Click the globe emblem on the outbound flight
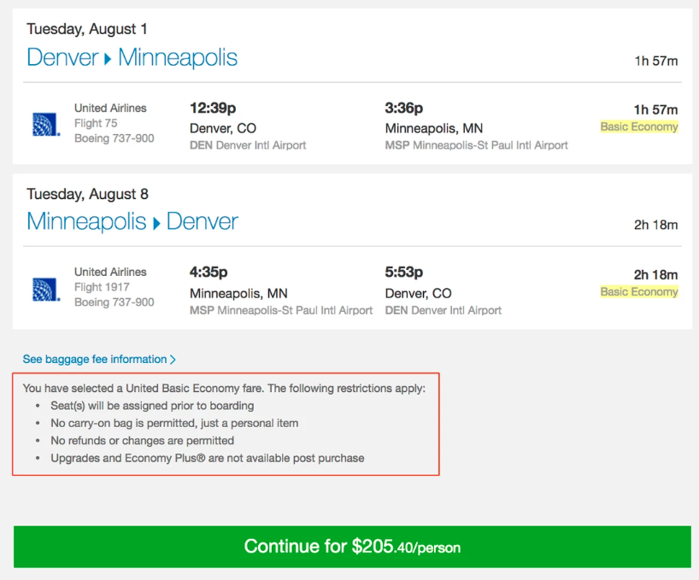The width and height of the screenshot is (699, 580). pos(44,125)
